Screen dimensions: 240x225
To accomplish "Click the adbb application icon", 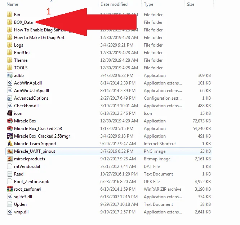I will pyautogui.click(x=10, y=75).
